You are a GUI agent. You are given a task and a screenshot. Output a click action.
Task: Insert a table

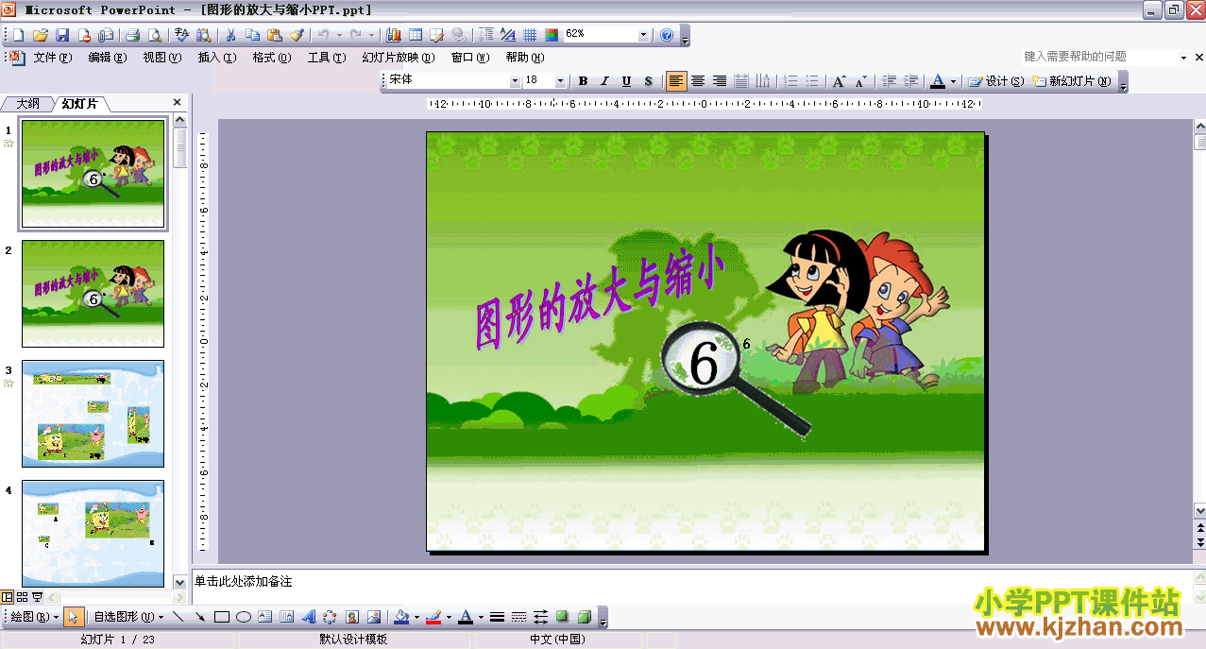pos(416,35)
